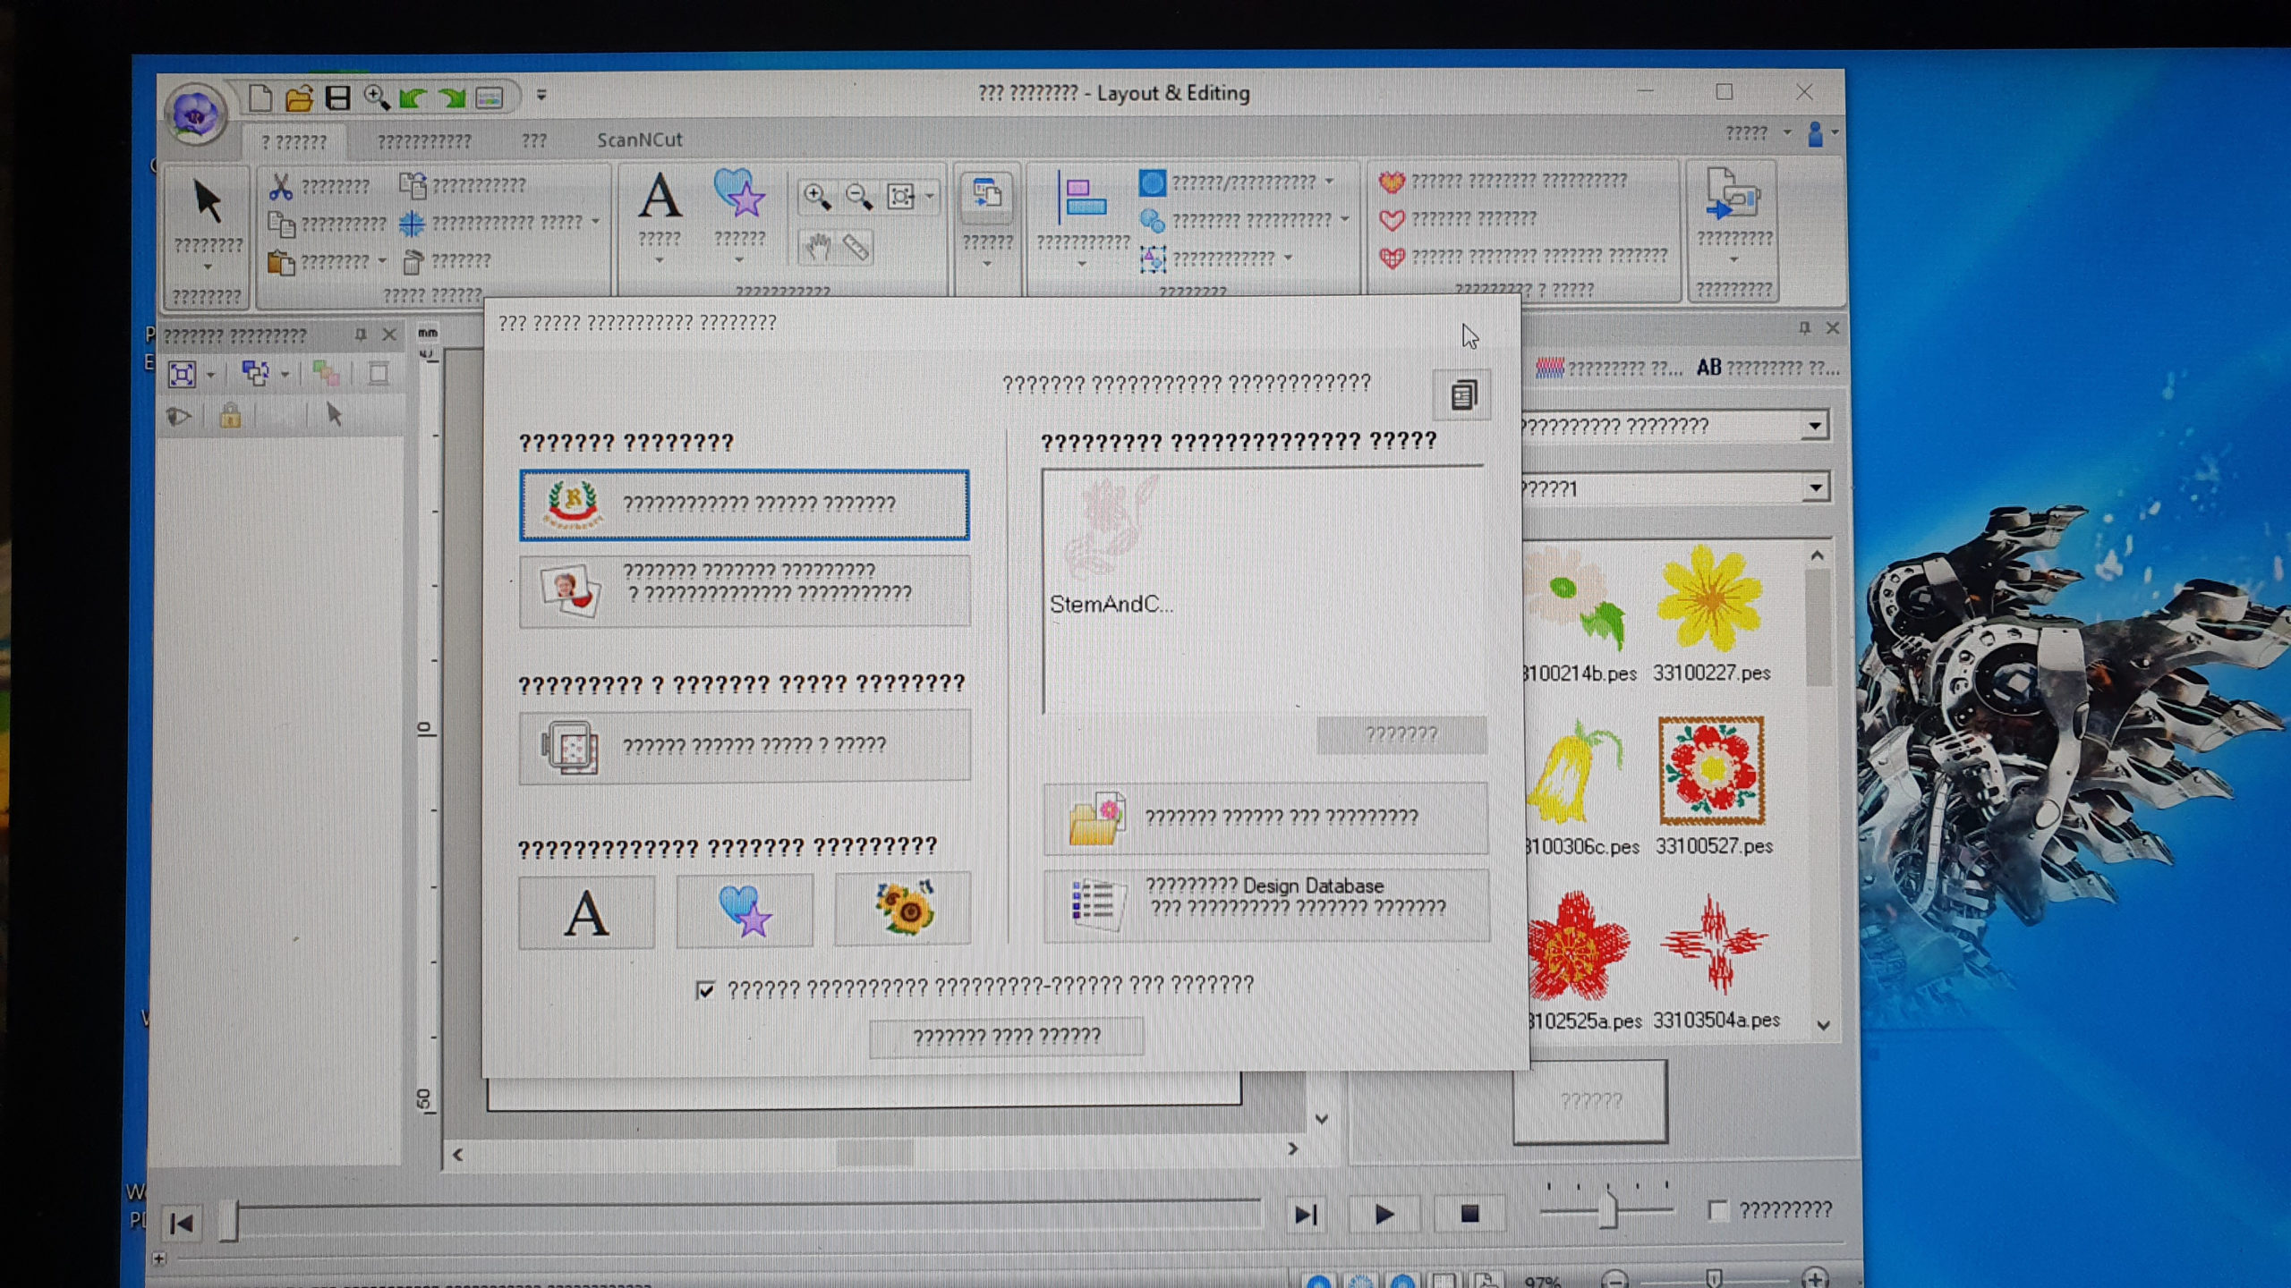
Task: Expand the dropdown arrow under the Shapes tool
Action: (739, 260)
